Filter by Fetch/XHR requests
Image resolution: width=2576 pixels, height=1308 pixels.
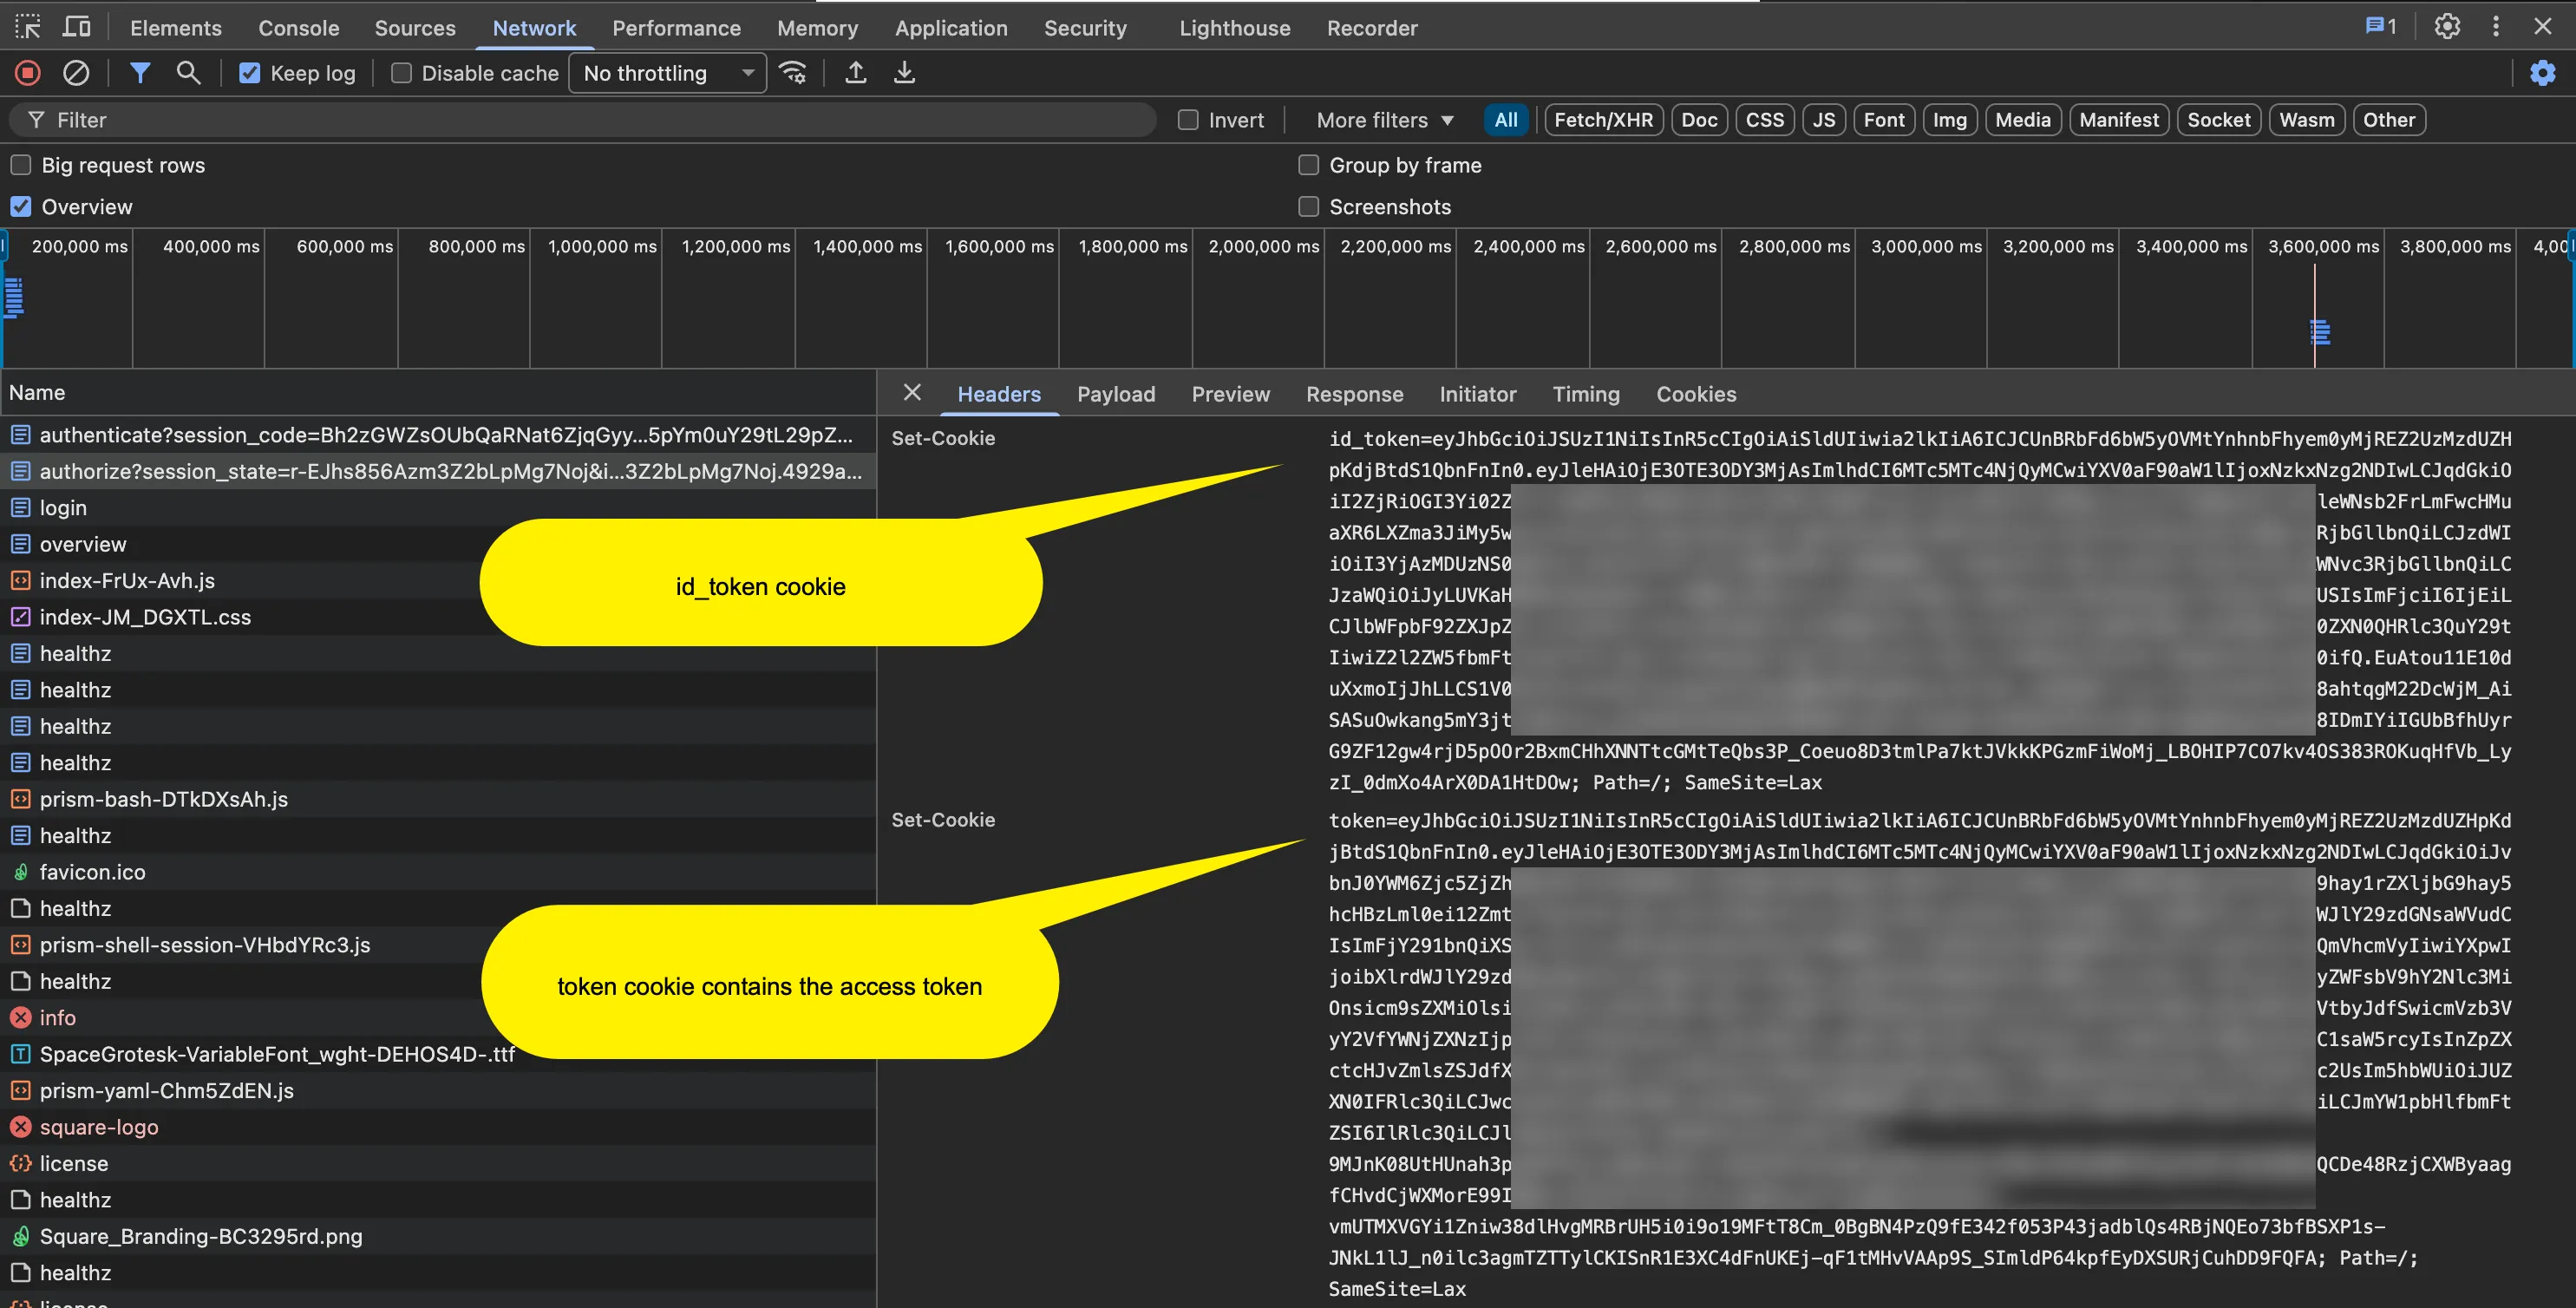[x=1603, y=120]
